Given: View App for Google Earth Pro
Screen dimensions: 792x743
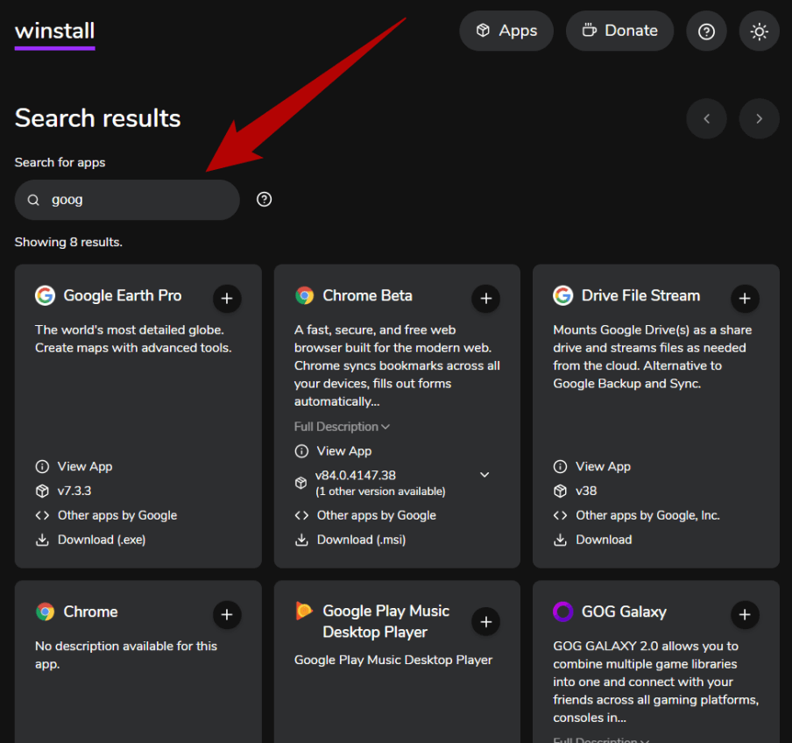Looking at the screenshot, I should [x=84, y=466].
